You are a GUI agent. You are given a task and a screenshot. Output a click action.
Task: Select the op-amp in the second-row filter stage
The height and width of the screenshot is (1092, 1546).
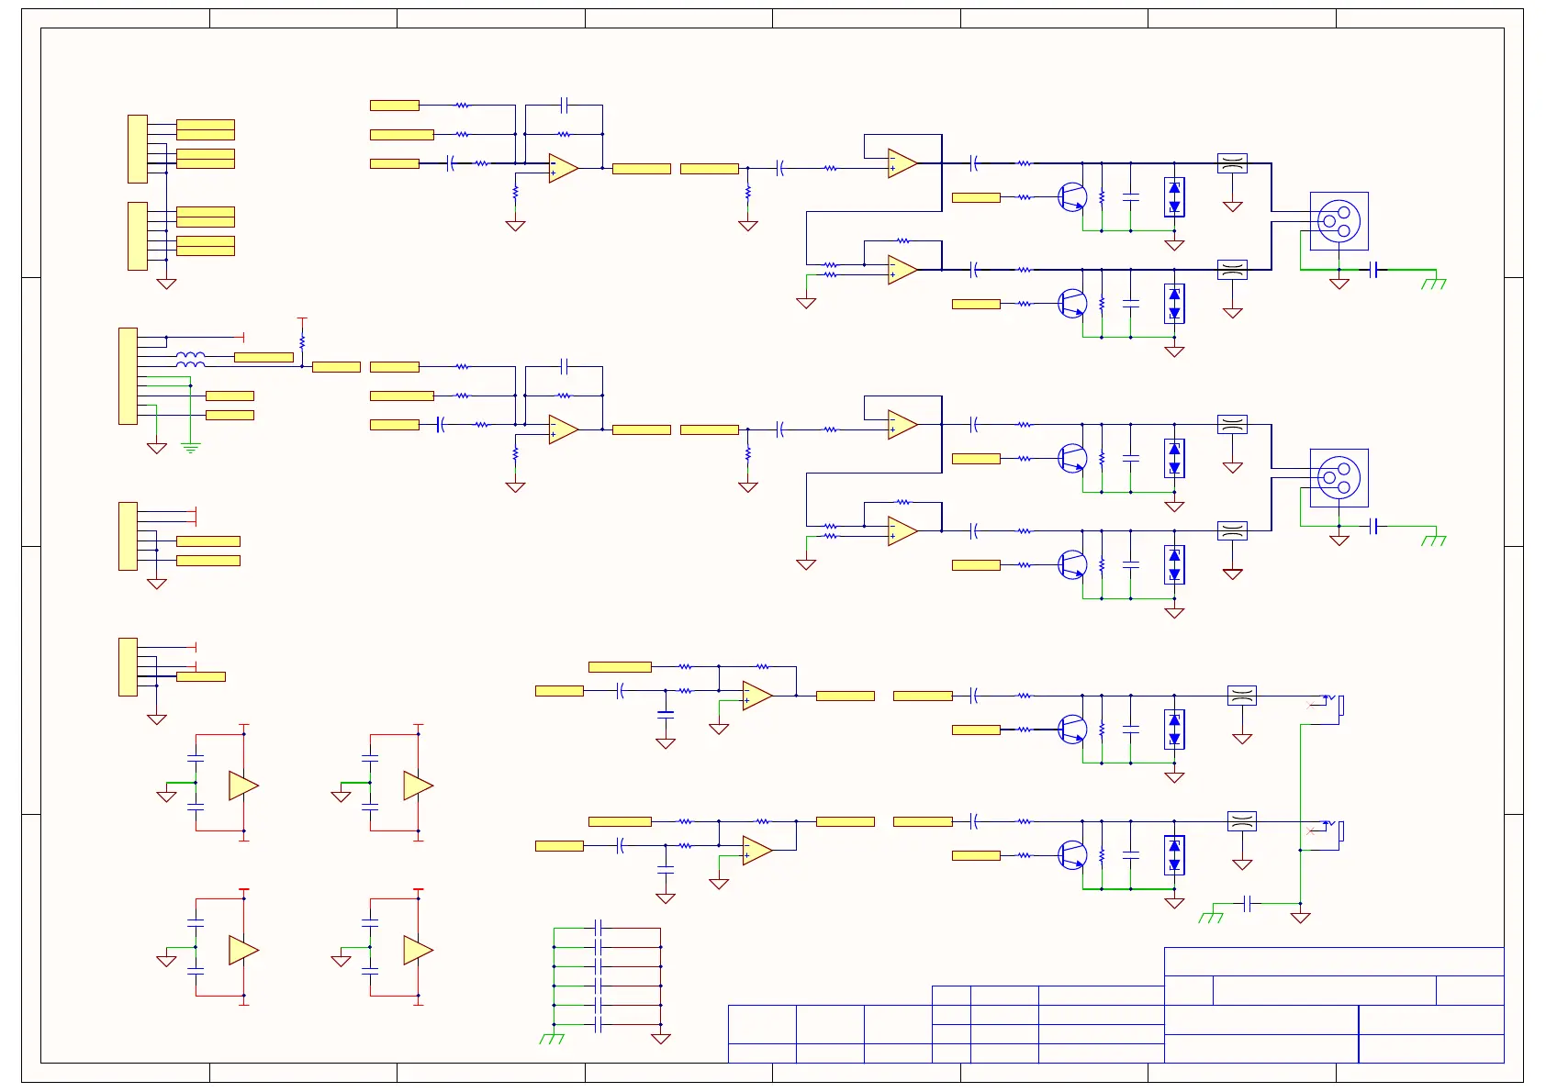coord(564,429)
